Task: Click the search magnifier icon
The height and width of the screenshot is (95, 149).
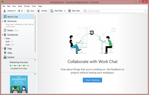Action: [x=85, y=11]
